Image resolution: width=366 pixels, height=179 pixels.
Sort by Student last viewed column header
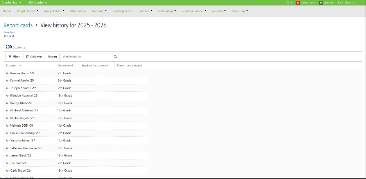point(95,66)
